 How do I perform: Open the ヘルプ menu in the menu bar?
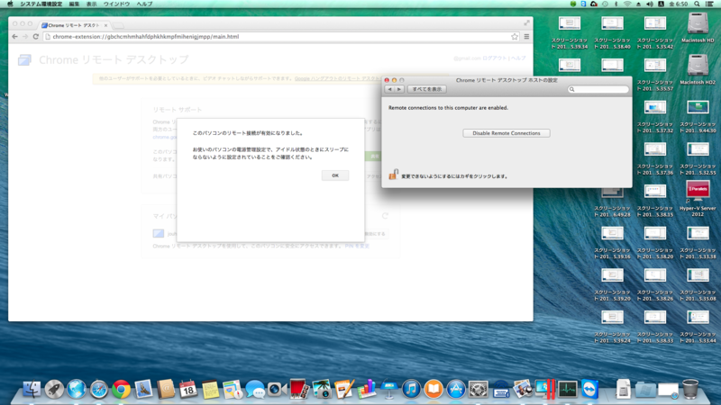(144, 4)
